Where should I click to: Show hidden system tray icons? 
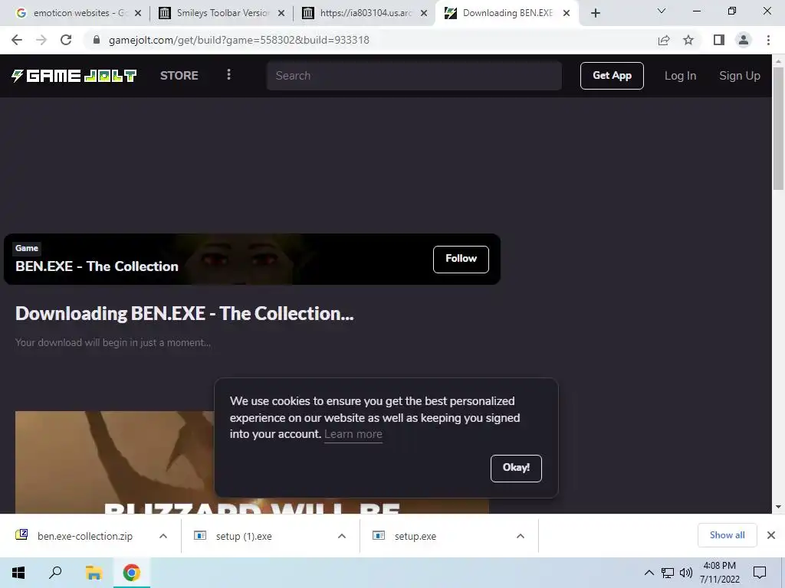coord(649,573)
